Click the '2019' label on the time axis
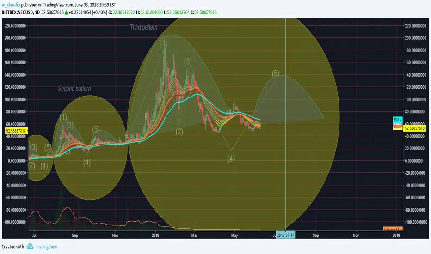The image size is (431, 254). (396, 236)
